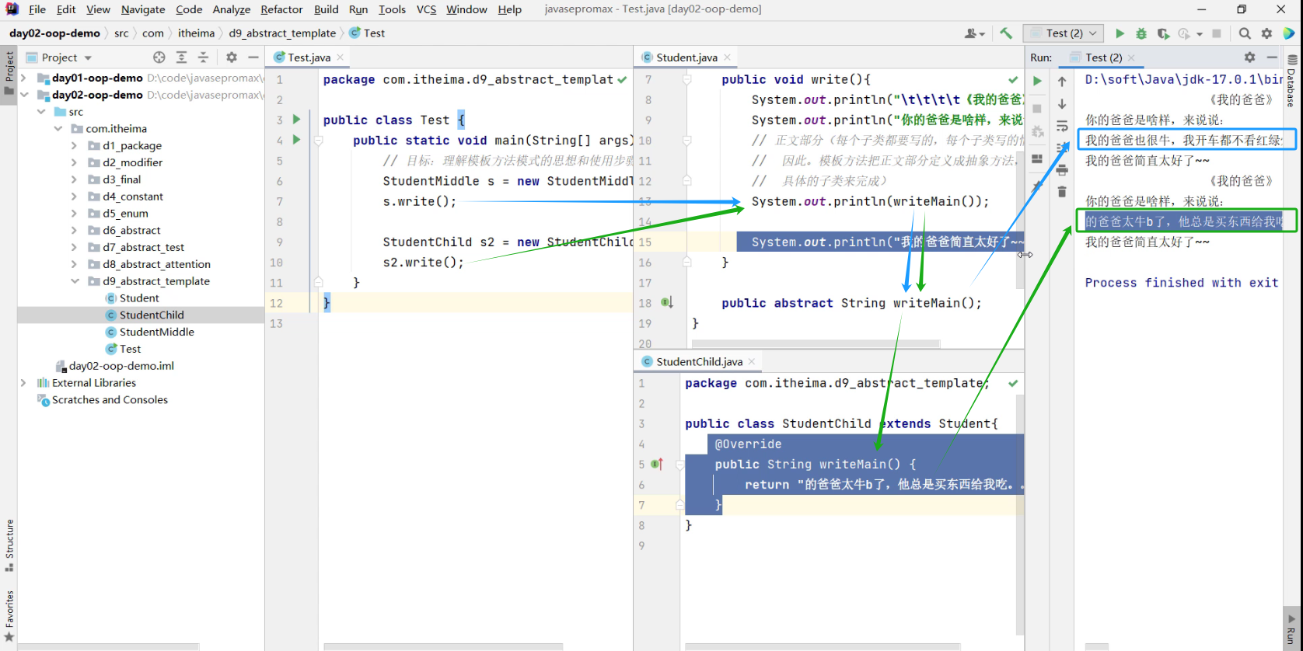Close the Test (2) run tab
The image size is (1303, 651).
pos(1131,57)
